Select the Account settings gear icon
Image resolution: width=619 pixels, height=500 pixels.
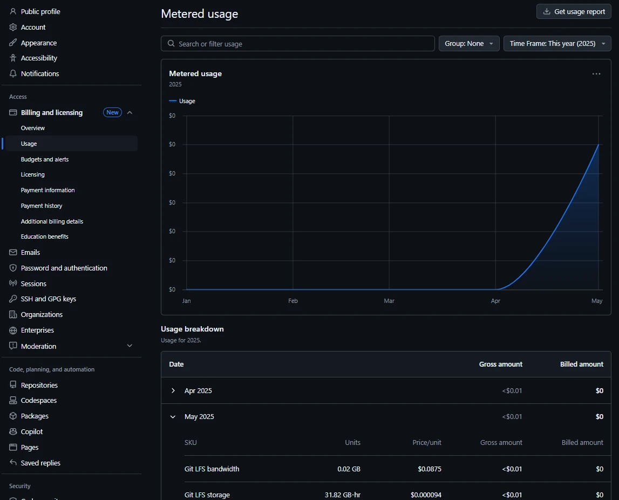click(12, 27)
